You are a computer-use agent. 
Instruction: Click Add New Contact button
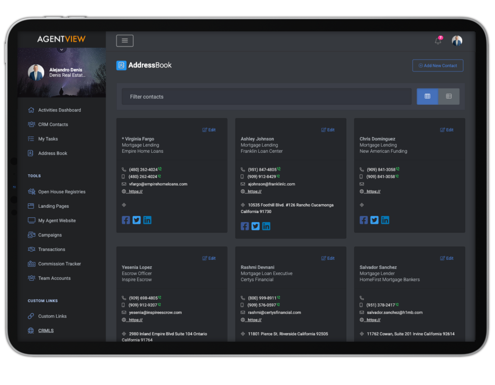tap(438, 65)
